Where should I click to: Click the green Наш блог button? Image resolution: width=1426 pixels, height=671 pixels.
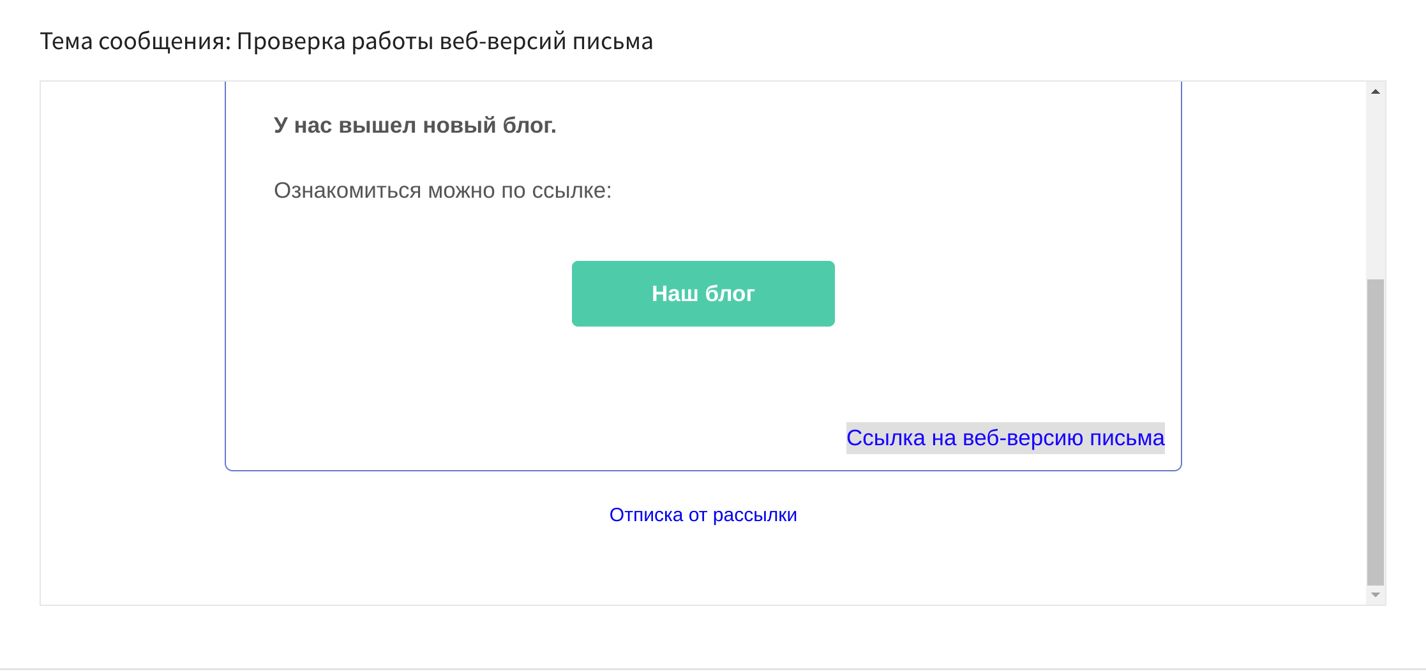coord(703,293)
